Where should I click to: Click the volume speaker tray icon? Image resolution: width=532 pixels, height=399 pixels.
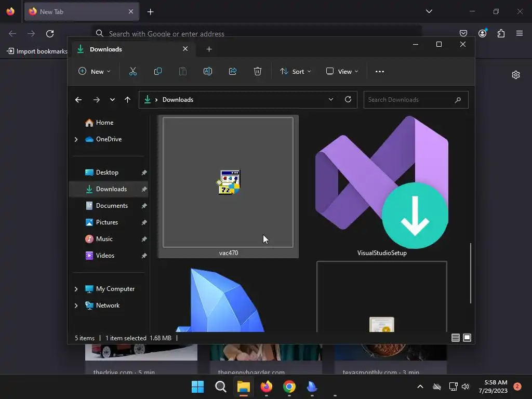point(465,387)
